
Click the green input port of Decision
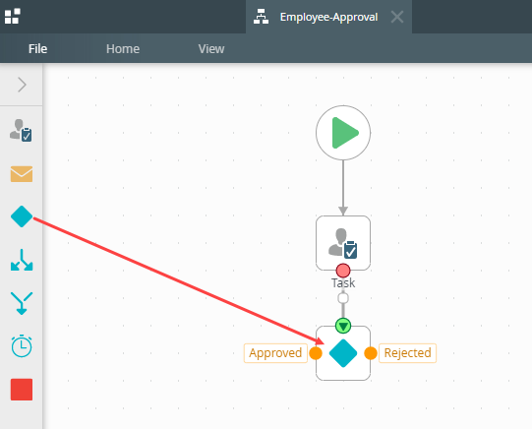tap(343, 326)
